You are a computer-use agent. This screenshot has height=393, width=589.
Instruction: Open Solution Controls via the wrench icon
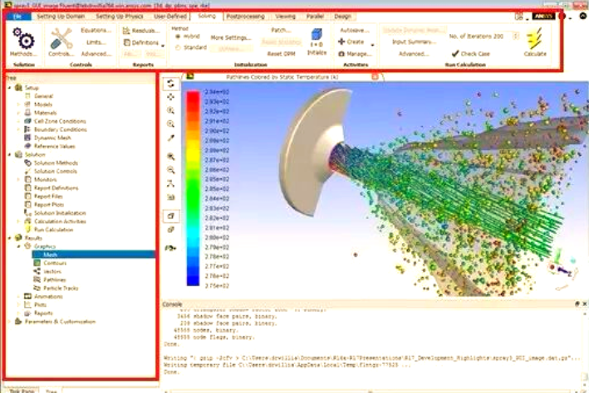61,38
